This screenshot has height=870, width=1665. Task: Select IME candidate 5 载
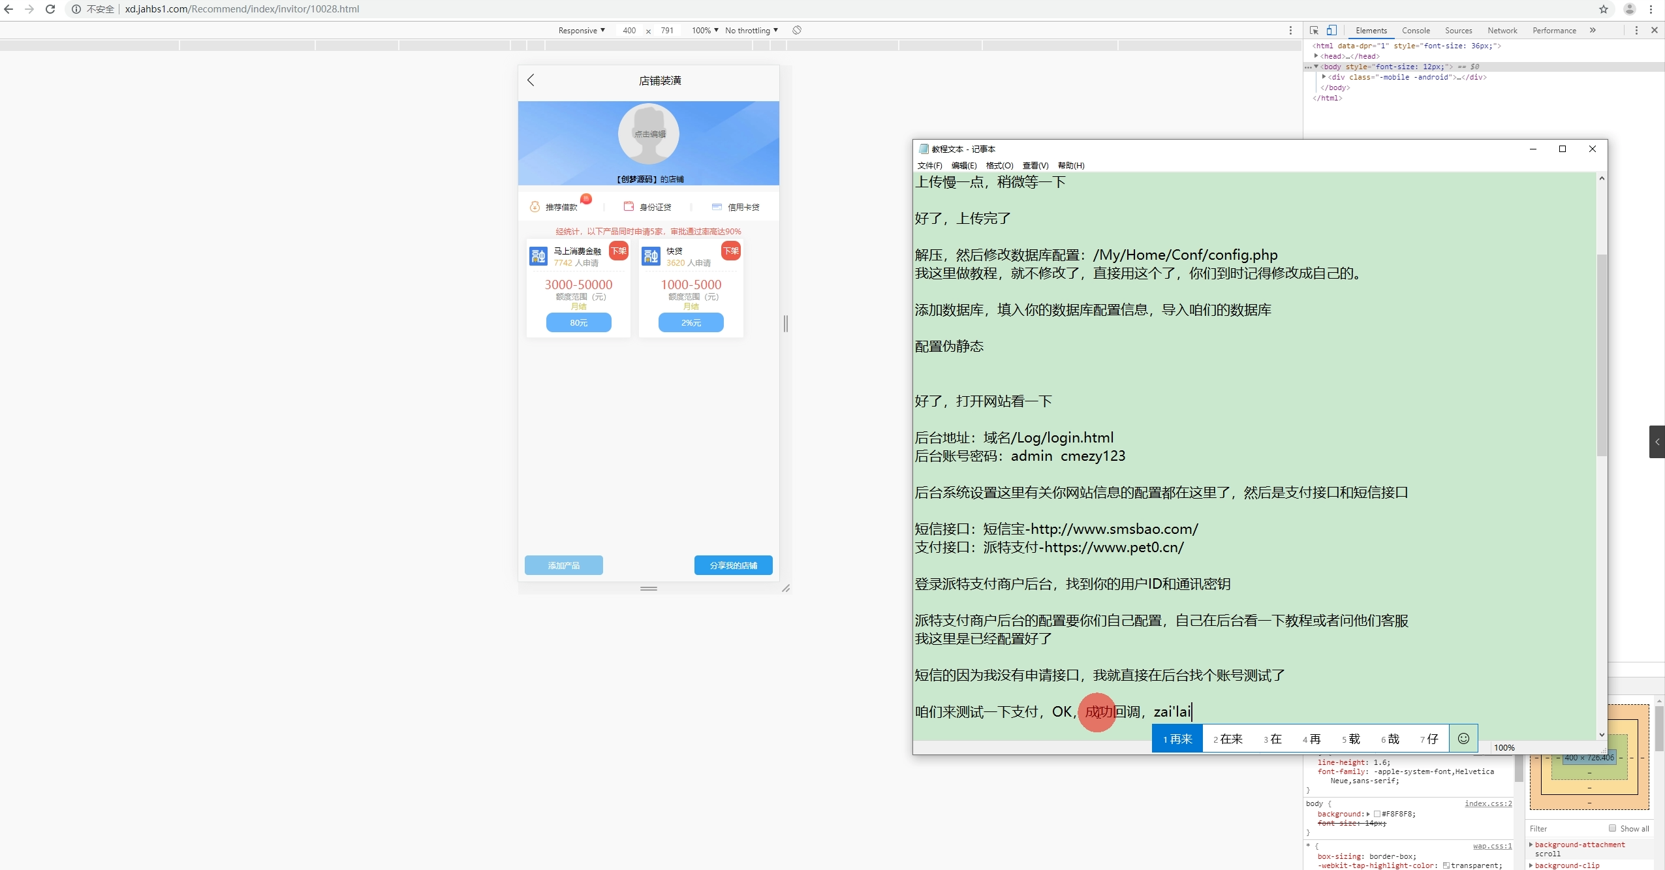pyautogui.click(x=1351, y=739)
